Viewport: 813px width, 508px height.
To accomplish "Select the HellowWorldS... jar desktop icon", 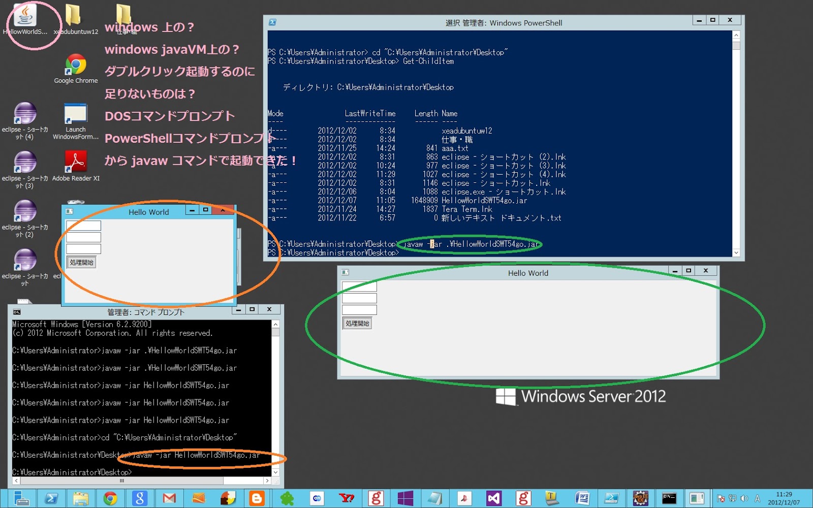I will (25, 19).
